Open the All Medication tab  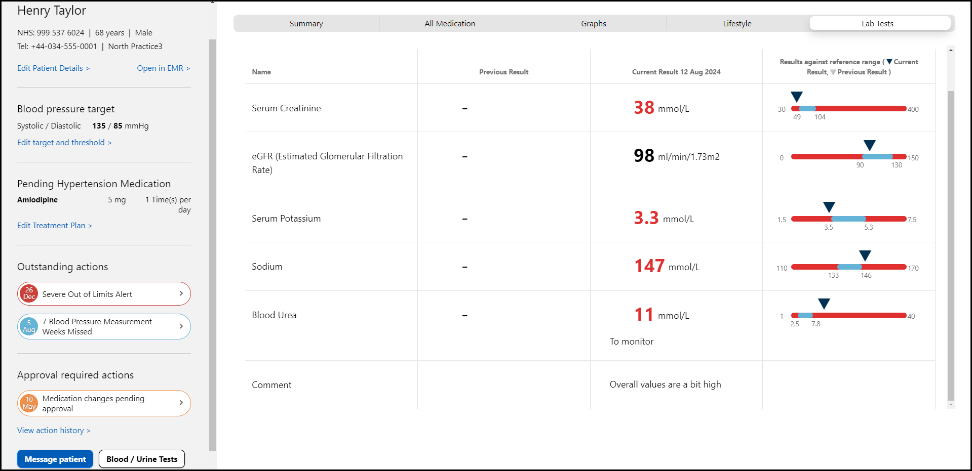coord(450,24)
